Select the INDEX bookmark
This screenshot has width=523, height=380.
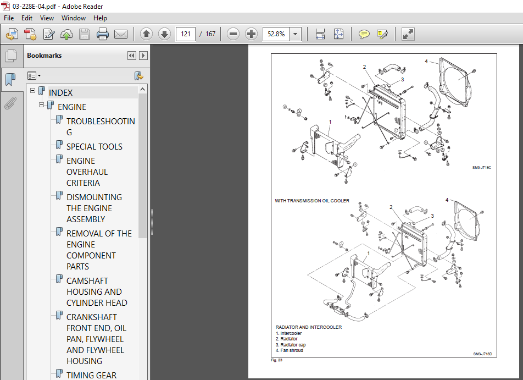(60, 92)
